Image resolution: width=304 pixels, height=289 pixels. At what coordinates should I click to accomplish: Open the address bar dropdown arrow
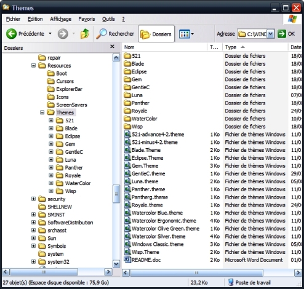point(271,34)
